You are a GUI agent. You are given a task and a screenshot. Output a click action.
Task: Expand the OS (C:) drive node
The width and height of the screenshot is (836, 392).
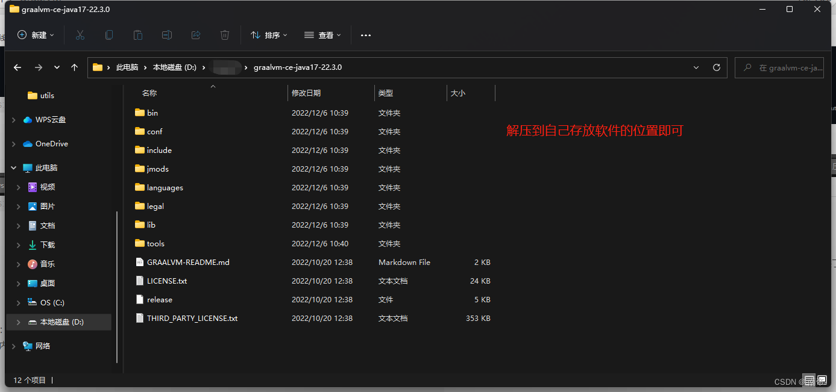pos(19,303)
